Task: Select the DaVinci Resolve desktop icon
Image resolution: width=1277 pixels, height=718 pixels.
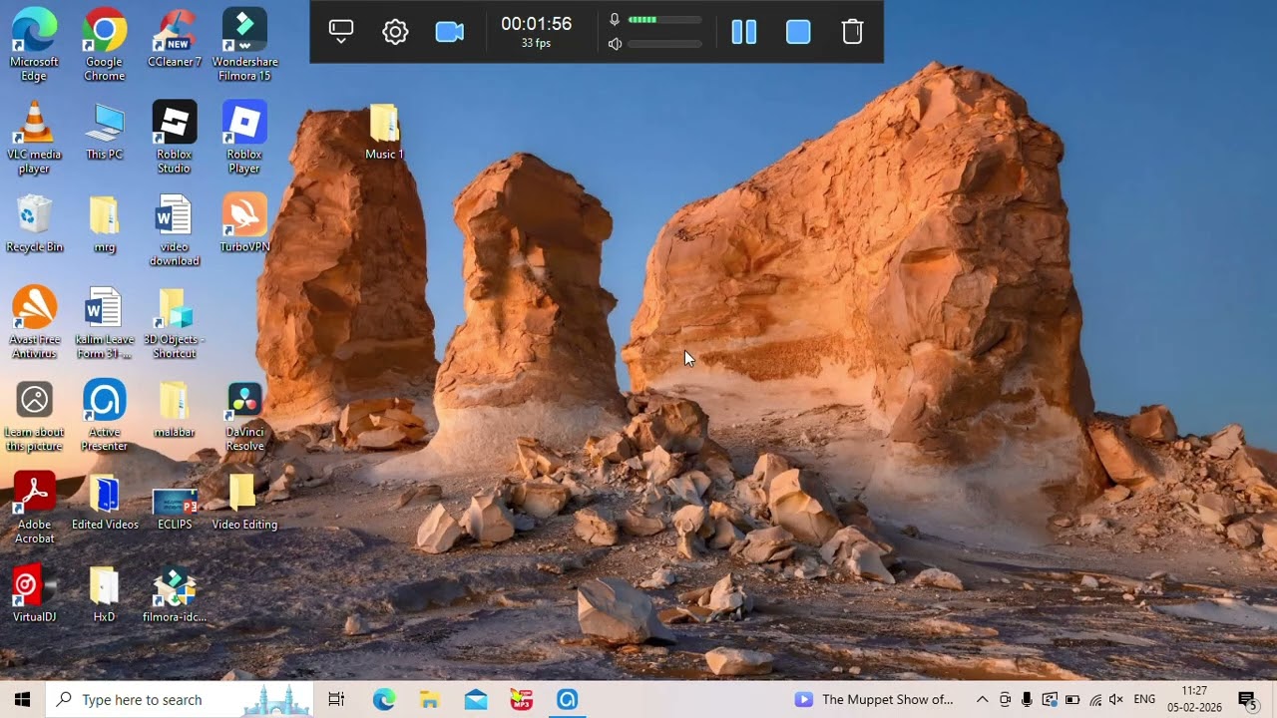Action: click(244, 416)
